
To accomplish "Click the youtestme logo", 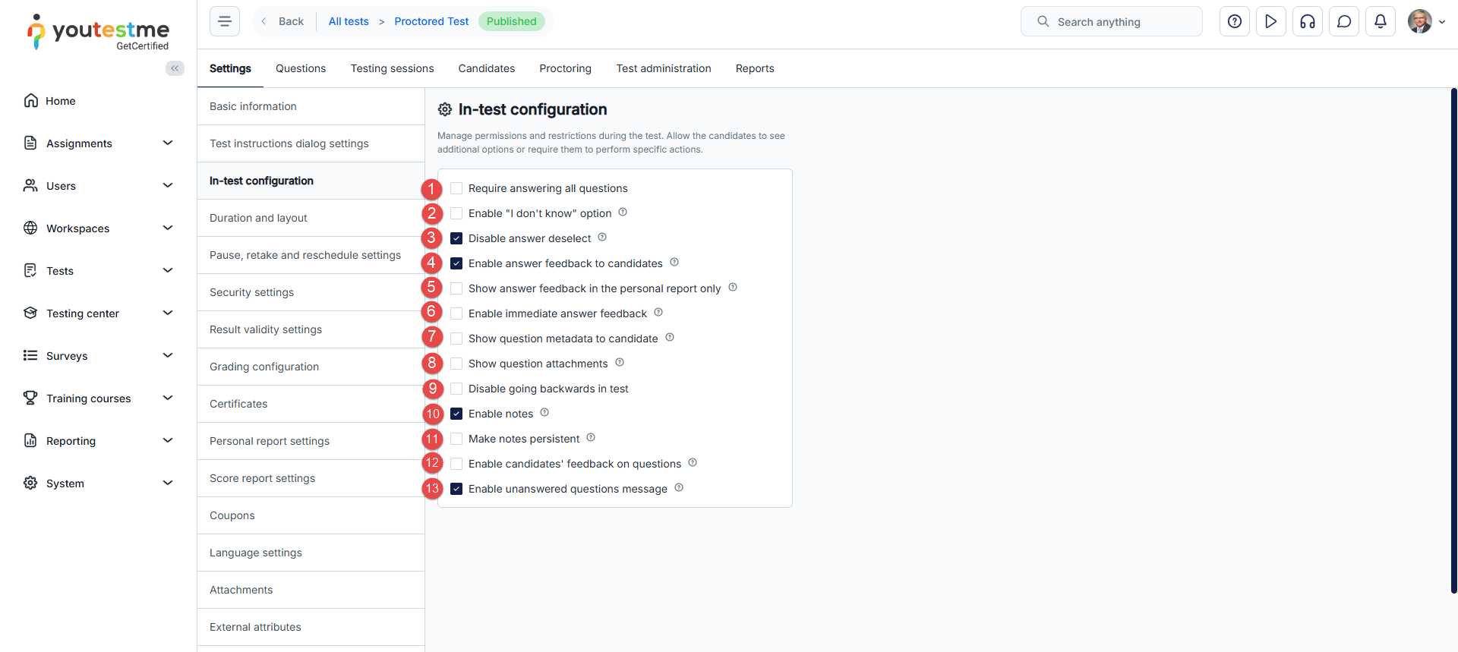I will tap(99, 32).
